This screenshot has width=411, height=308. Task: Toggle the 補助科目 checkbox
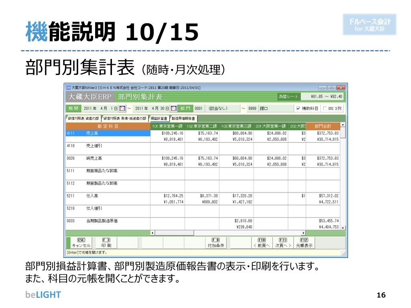pos(298,108)
